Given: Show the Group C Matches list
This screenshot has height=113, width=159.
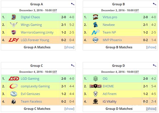Looking at the screenshot, I should pos(69,109).
